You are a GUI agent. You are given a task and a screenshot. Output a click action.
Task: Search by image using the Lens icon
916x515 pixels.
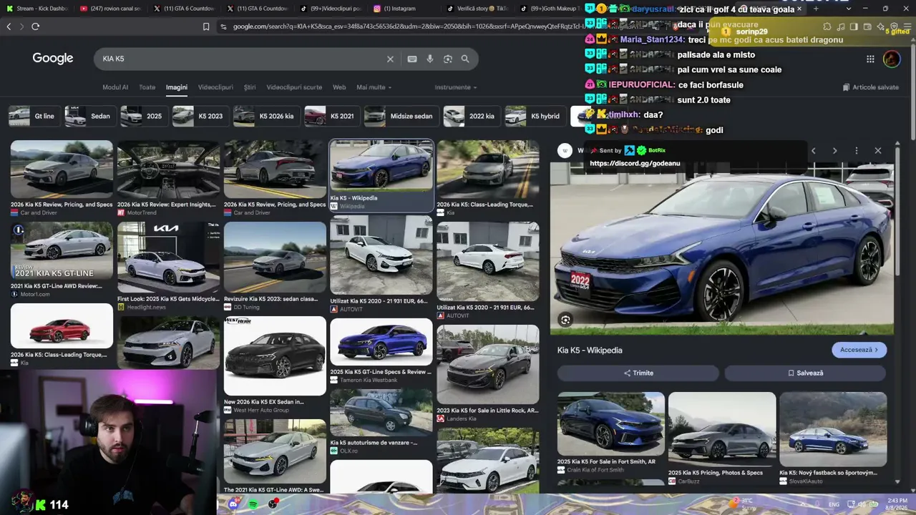pos(448,59)
